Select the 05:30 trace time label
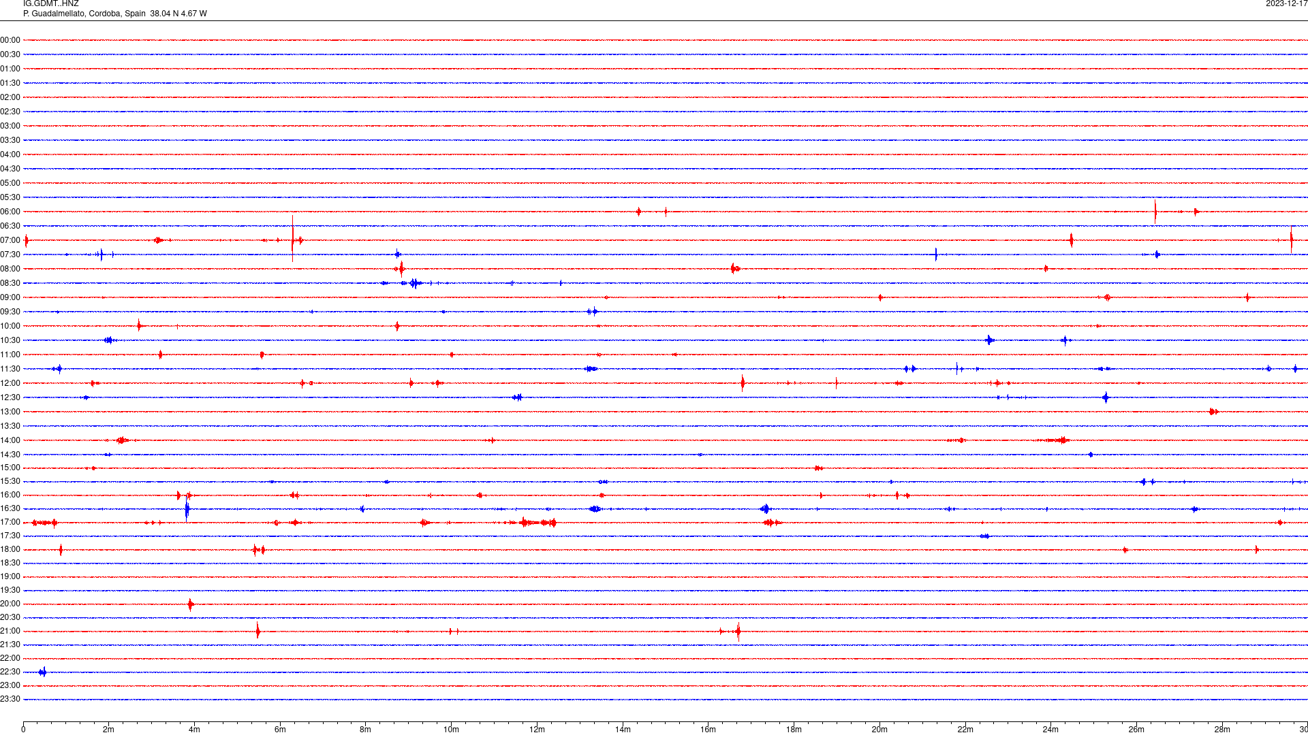The height and width of the screenshot is (735, 1308). pos(10,197)
